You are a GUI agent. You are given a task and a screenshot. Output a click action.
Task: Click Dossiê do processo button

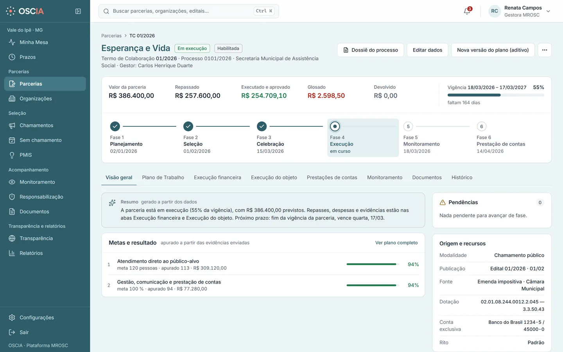371,50
